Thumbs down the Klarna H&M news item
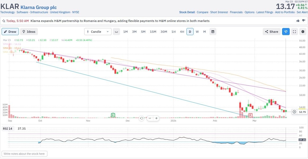The height and width of the screenshot is (159, 308). click(x=303, y=21)
